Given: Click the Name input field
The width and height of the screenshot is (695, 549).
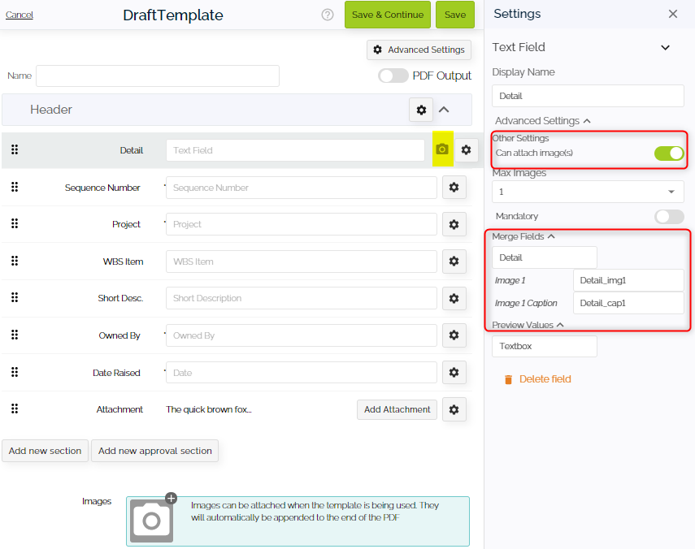Looking at the screenshot, I should [157, 76].
